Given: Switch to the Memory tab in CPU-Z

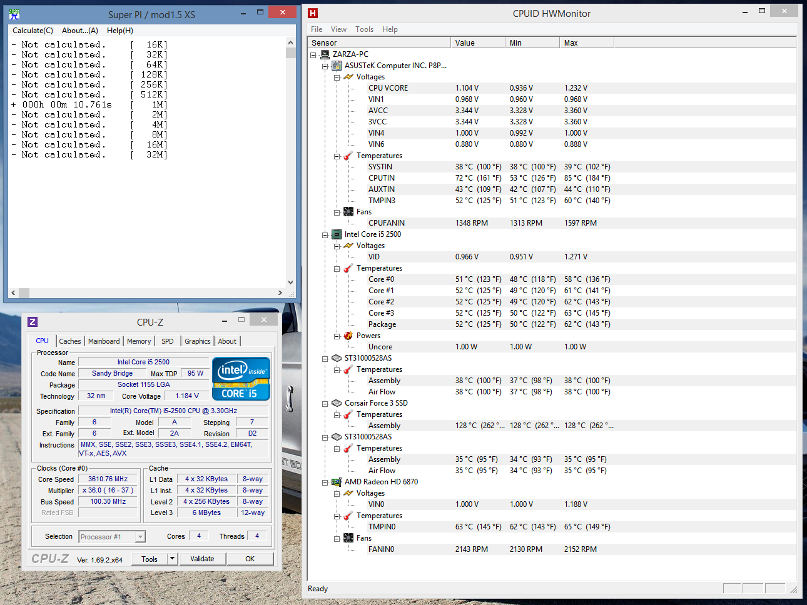Looking at the screenshot, I should 139,341.
